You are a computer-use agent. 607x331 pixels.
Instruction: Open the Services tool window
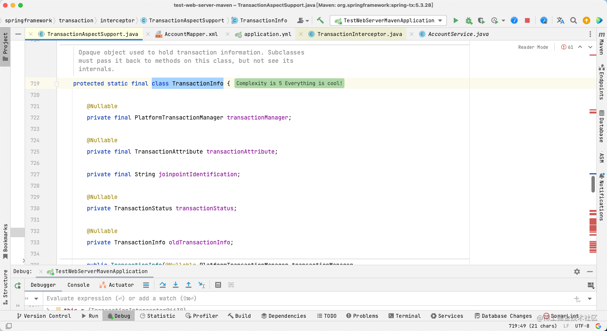coord(447,316)
